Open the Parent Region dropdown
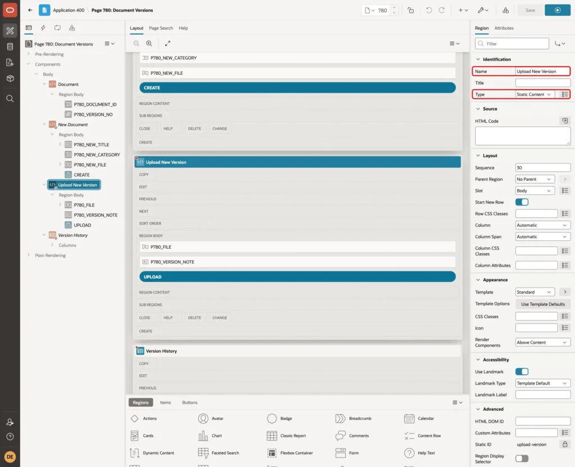 pos(535,179)
